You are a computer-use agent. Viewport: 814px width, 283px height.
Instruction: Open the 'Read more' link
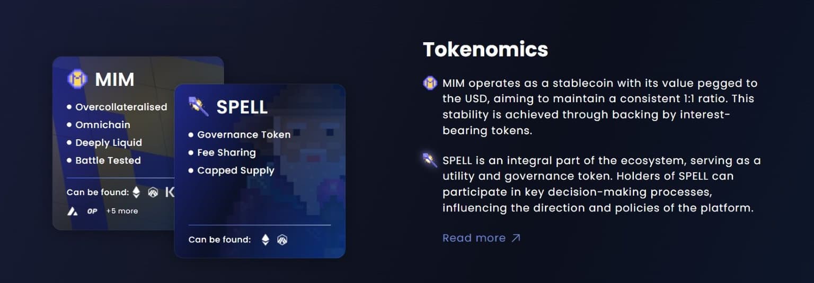tap(481, 238)
